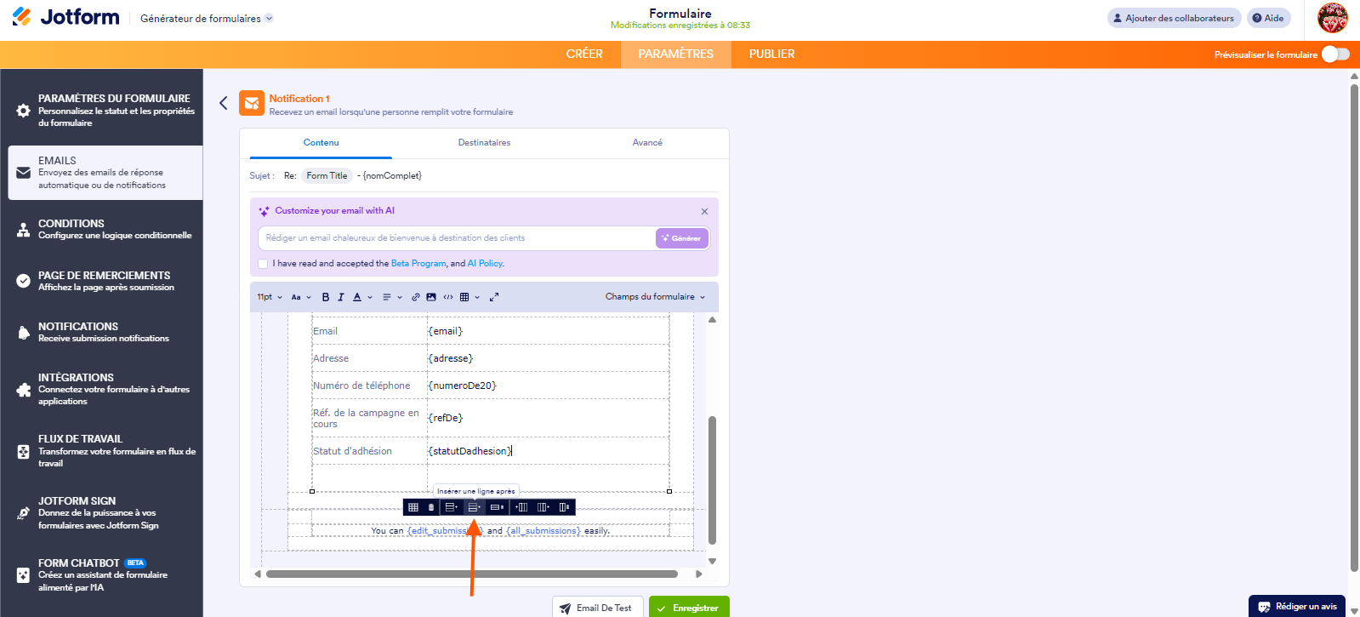1360x617 pixels.
Task: Open the Aa font family dropdown
Action: (301, 297)
